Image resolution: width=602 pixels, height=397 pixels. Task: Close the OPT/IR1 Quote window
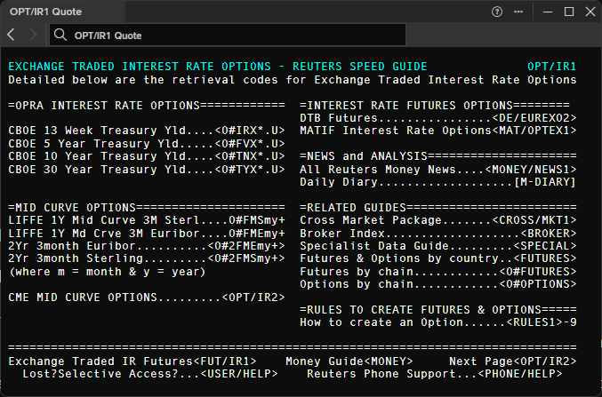click(590, 12)
